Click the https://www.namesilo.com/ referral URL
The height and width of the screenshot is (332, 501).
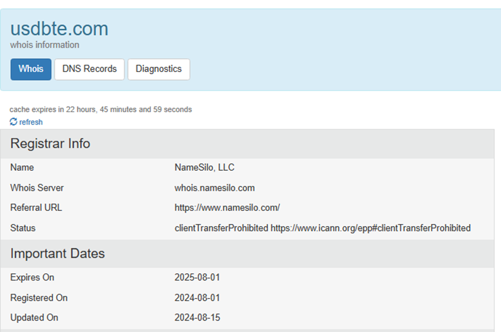(227, 208)
